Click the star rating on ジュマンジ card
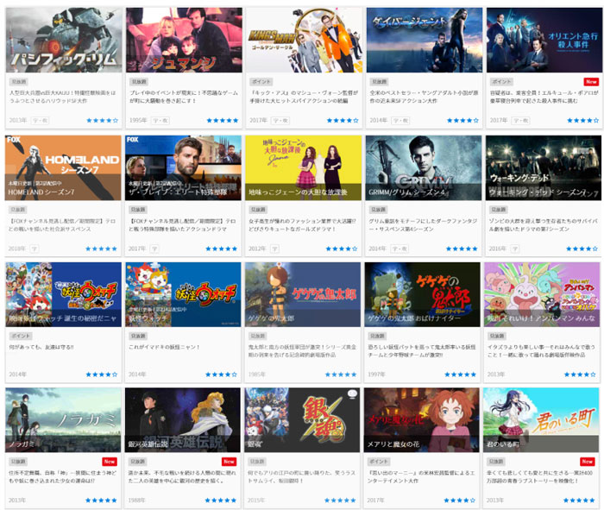Image resolution: width=604 pixels, height=510 pixels. [x=223, y=121]
